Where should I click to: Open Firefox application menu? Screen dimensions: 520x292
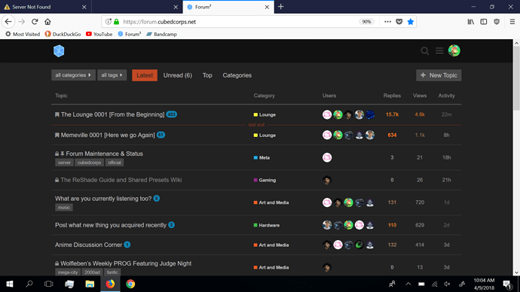point(512,22)
